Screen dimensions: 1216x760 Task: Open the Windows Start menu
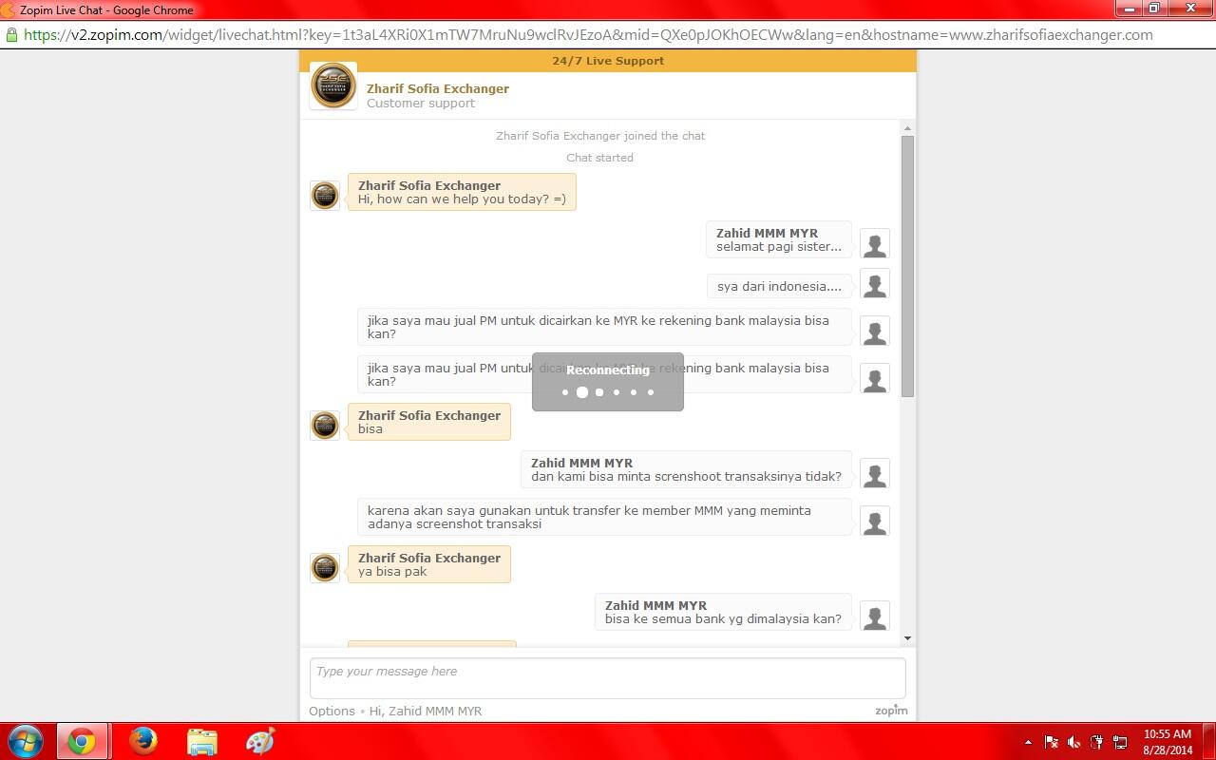coord(26,741)
